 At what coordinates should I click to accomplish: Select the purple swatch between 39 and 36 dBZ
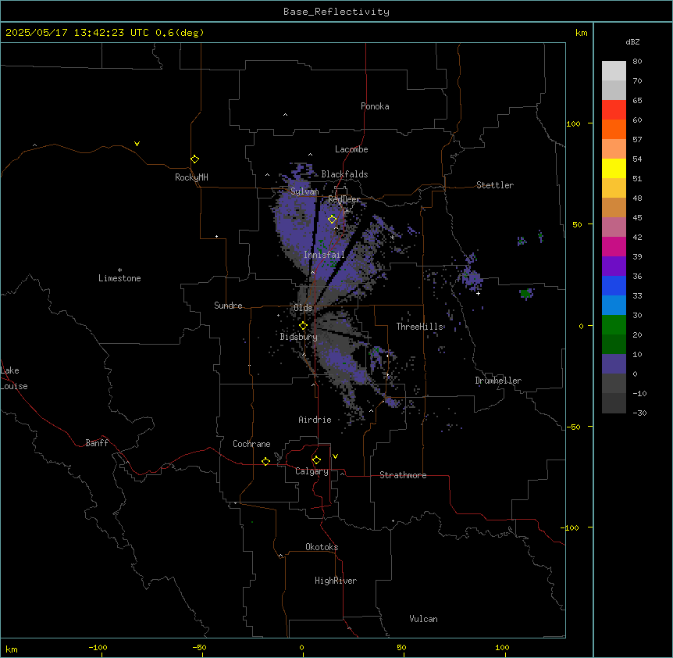point(614,266)
